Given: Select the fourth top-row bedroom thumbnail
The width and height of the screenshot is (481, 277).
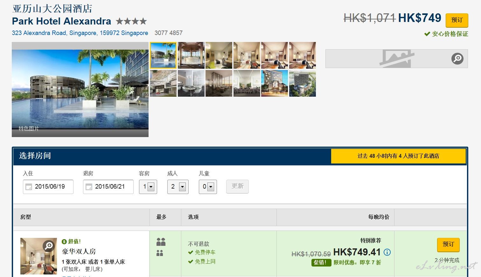Looking at the screenshot, I should coord(247,55).
